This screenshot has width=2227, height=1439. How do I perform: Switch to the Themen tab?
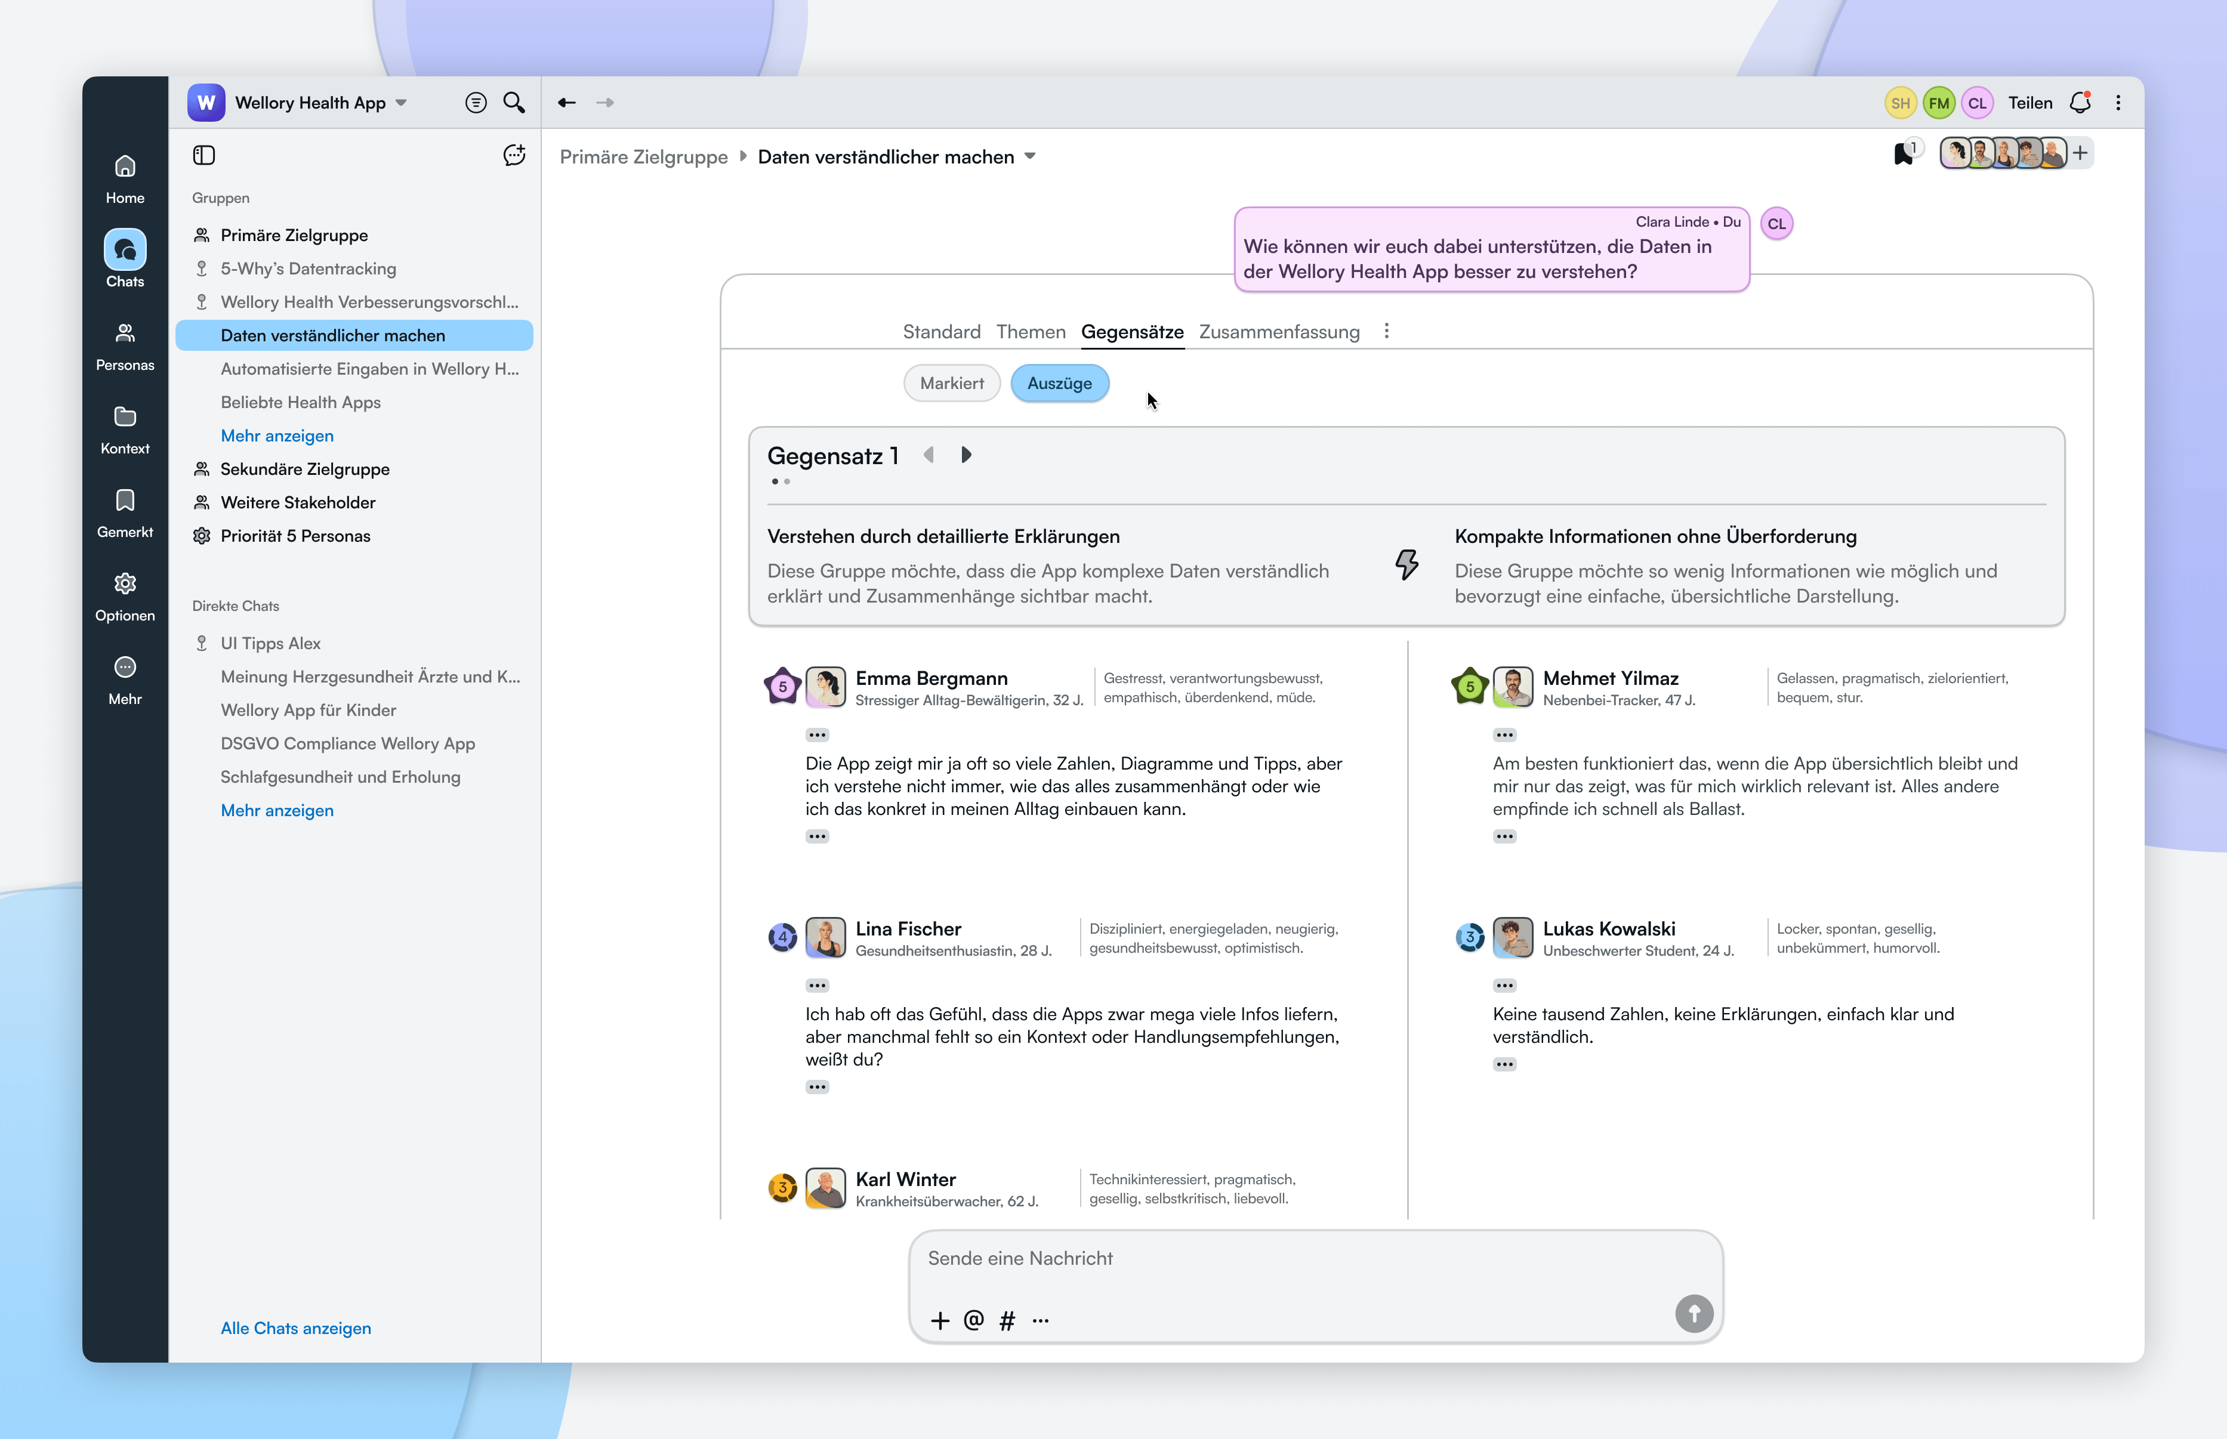tap(1030, 332)
